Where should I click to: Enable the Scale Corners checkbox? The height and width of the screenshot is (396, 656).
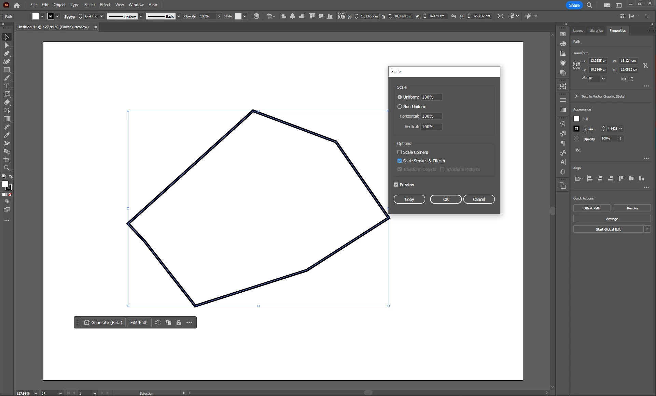tap(400, 152)
